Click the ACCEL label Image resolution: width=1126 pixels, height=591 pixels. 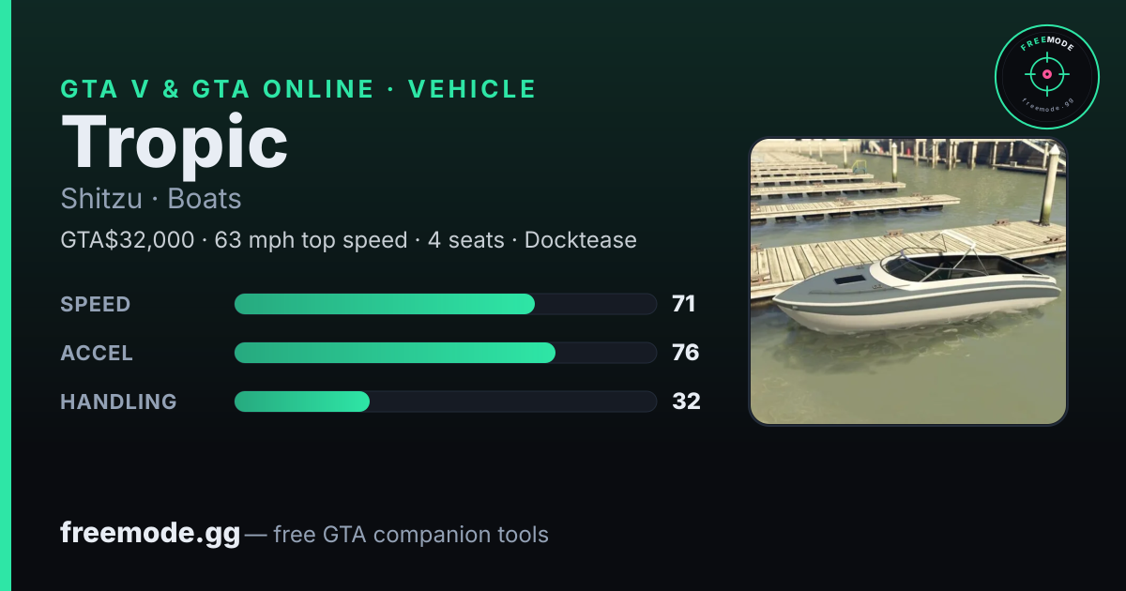pos(97,353)
